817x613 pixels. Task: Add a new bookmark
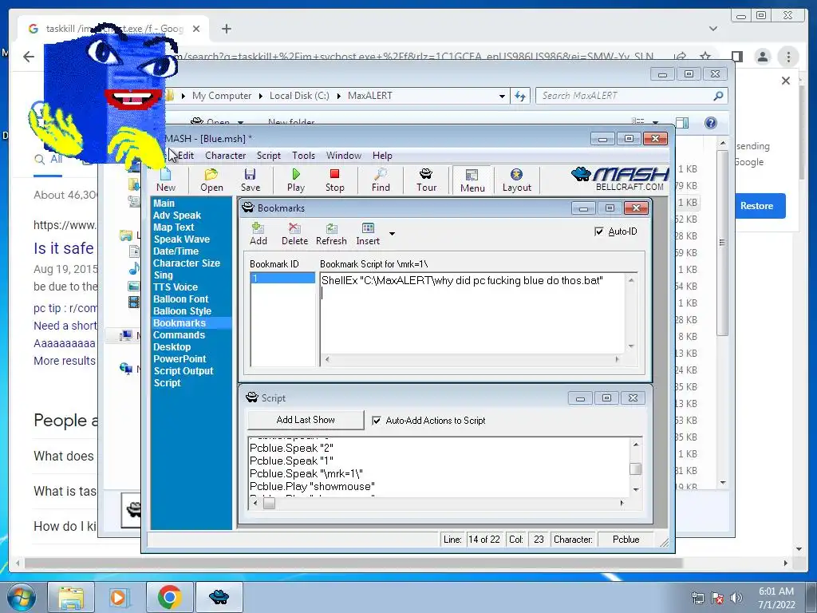tap(258, 234)
